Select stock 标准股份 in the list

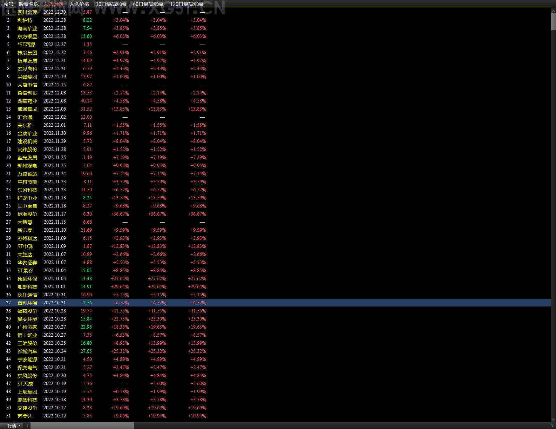[27, 214]
